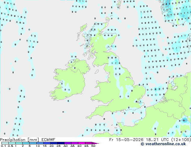191x147 pixels.
Task: Click the '0.5' legend scale label
Action: pos(11,146)
